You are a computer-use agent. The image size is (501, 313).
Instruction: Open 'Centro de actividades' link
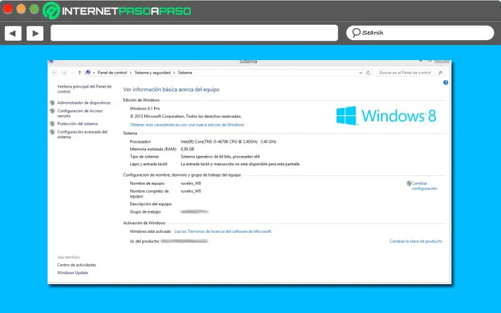(x=76, y=265)
